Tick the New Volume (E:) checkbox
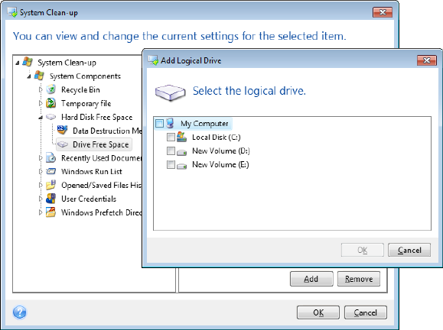The image size is (443, 330). (171, 164)
